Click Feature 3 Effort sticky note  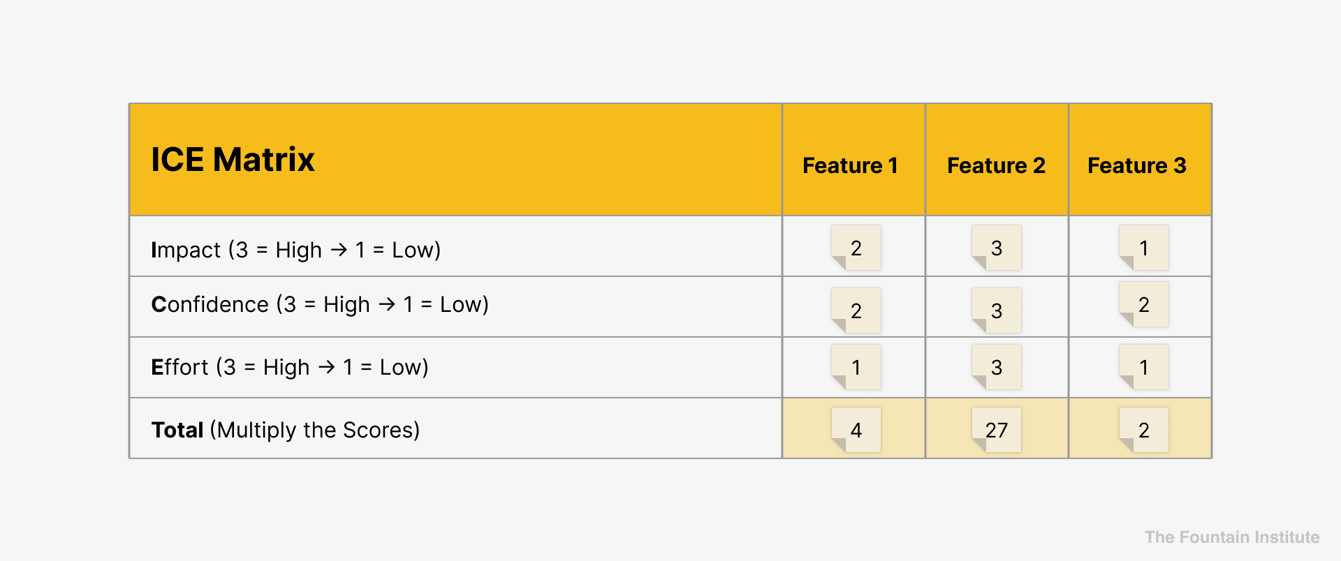pos(1144,367)
